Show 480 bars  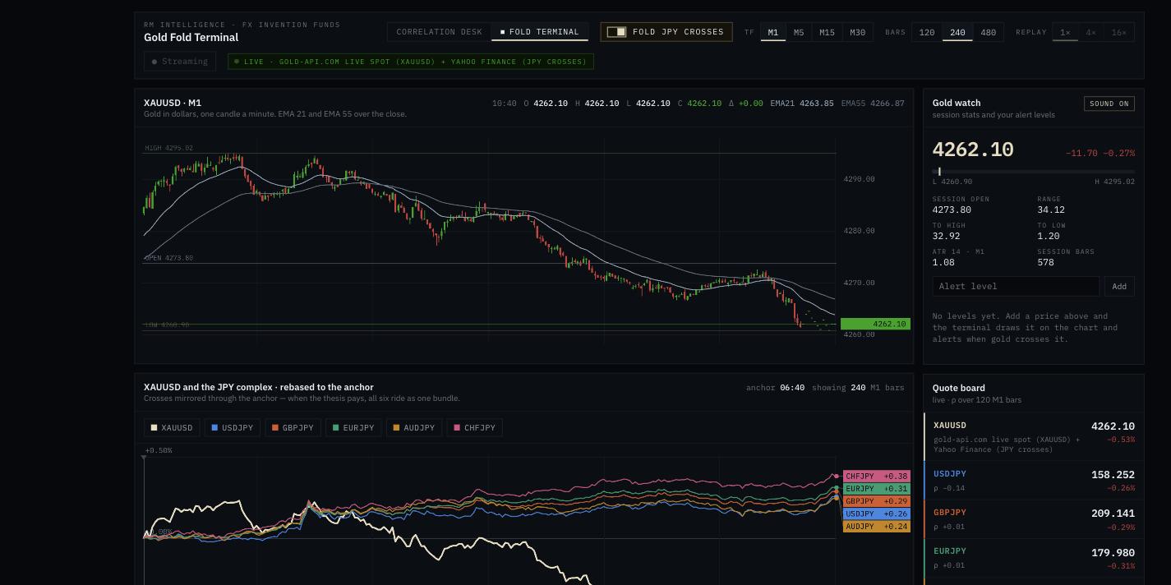coord(988,32)
